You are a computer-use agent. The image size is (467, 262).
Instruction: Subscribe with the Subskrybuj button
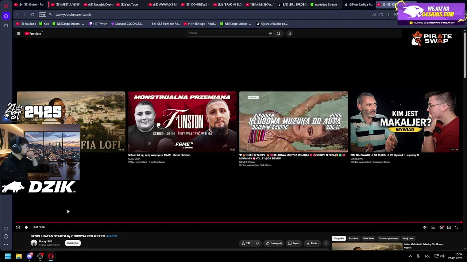pos(73,243)
